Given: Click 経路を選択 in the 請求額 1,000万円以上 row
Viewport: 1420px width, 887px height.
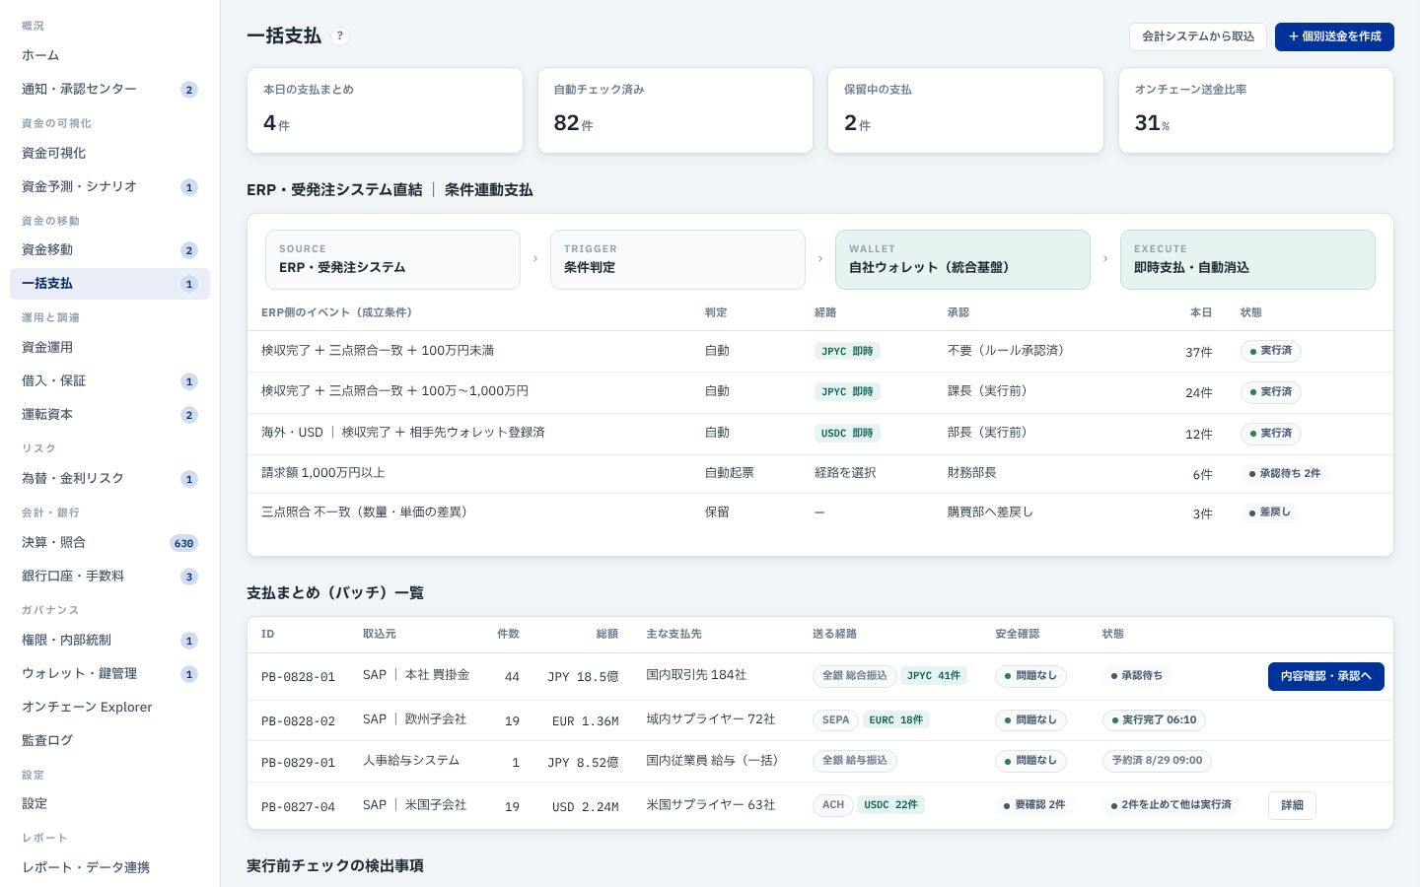Looking at the screenshot, I should [x=845, y=473].
